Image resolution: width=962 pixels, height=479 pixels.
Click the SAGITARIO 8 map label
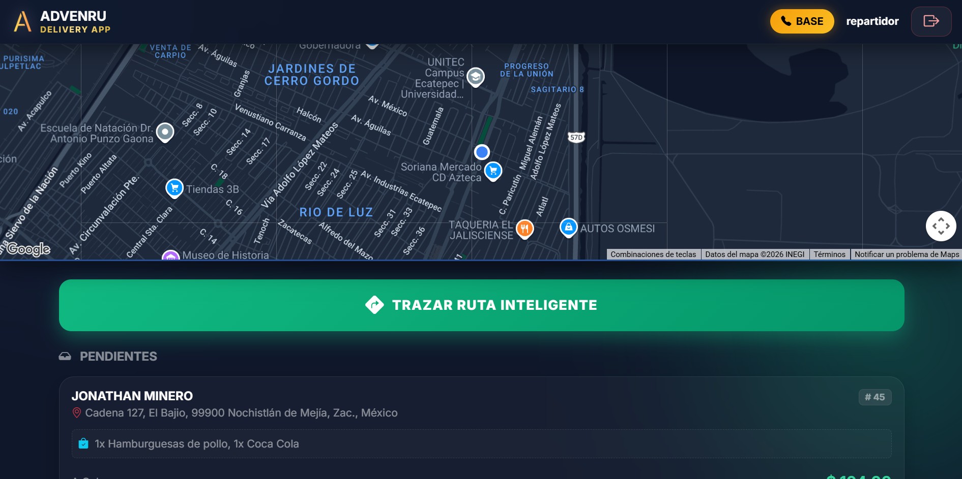(557, 89)
